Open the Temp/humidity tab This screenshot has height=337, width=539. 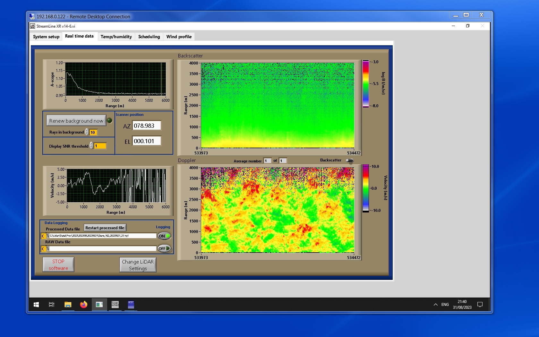click(x=116, y=37)
